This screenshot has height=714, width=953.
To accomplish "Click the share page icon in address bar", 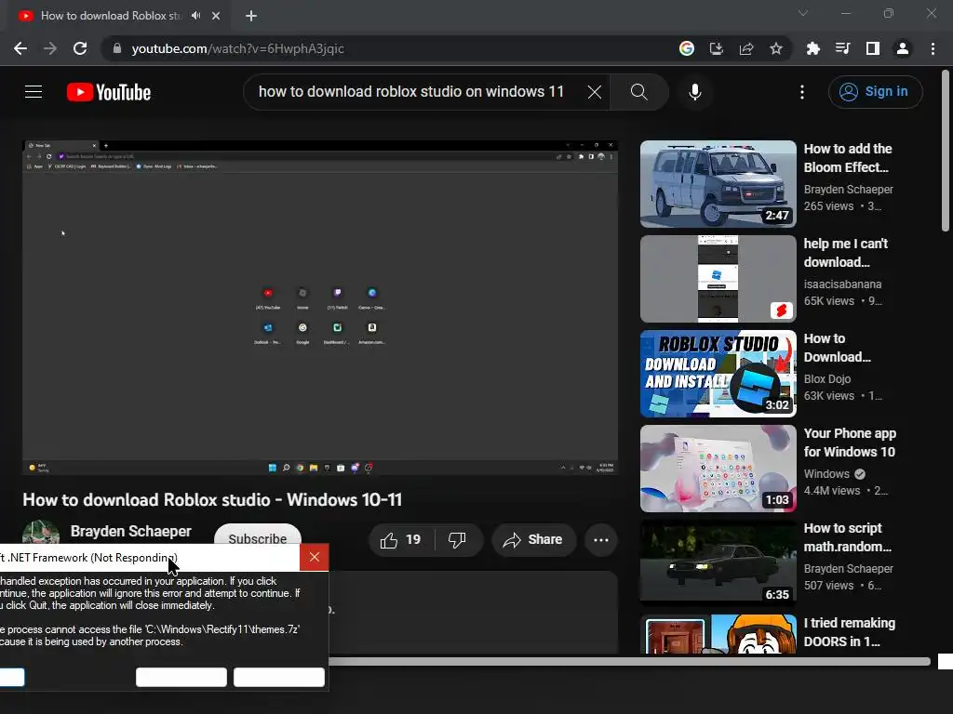I will pos(746,48).
